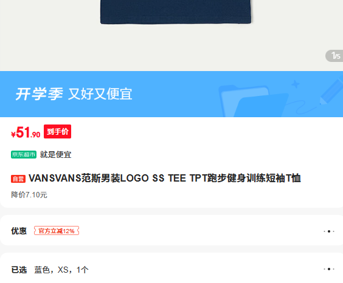343x283 pixels.
Task: Click the 就是便宜 slogan text
Action: pos(55,155)
